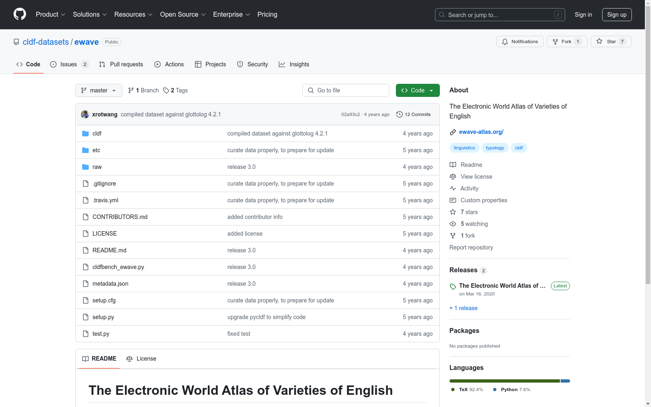Select the README tab
This screenshot has height=407, width=651.
99,359
